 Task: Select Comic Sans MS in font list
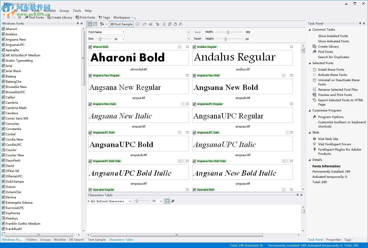tap(17, 118)
